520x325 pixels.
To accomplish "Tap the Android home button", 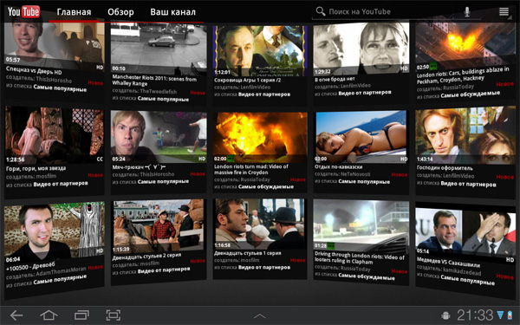I will (x=49, y=315).
